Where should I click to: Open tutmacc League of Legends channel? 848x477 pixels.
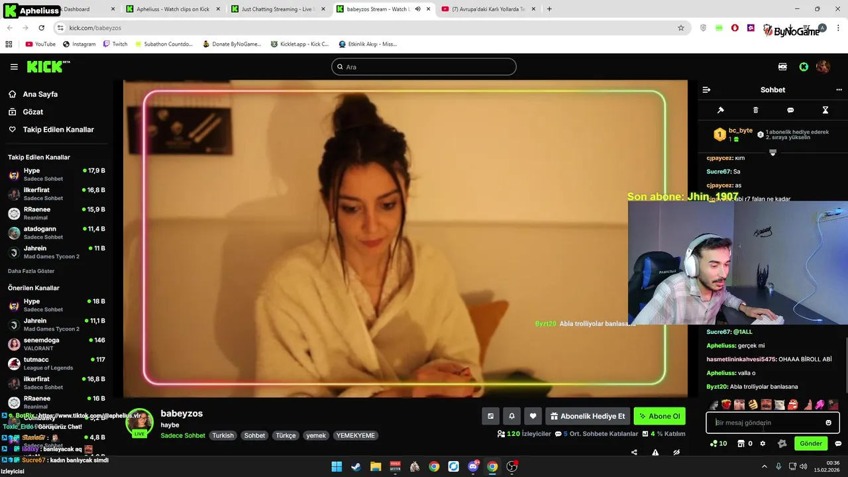[56, 363]
